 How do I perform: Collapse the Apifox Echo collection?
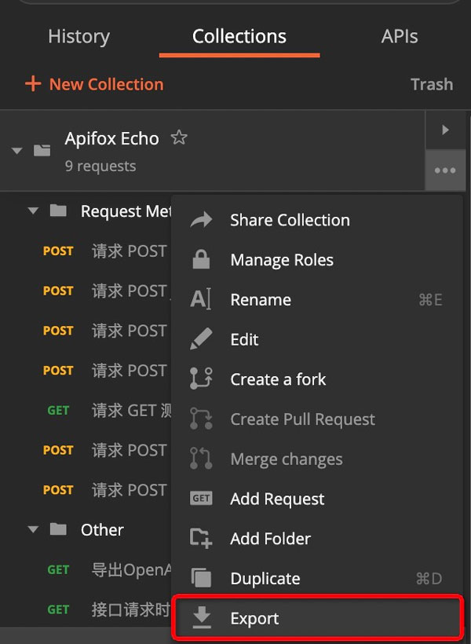(x=17, y=151)
